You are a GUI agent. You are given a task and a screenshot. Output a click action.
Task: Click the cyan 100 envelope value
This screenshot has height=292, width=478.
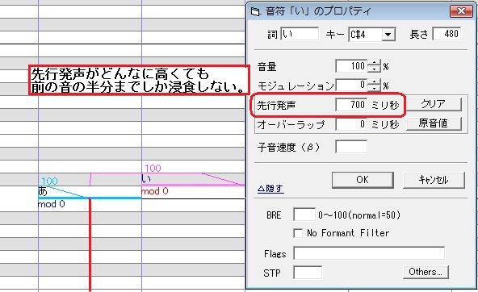pyautogui.click(x=49, y=181)
